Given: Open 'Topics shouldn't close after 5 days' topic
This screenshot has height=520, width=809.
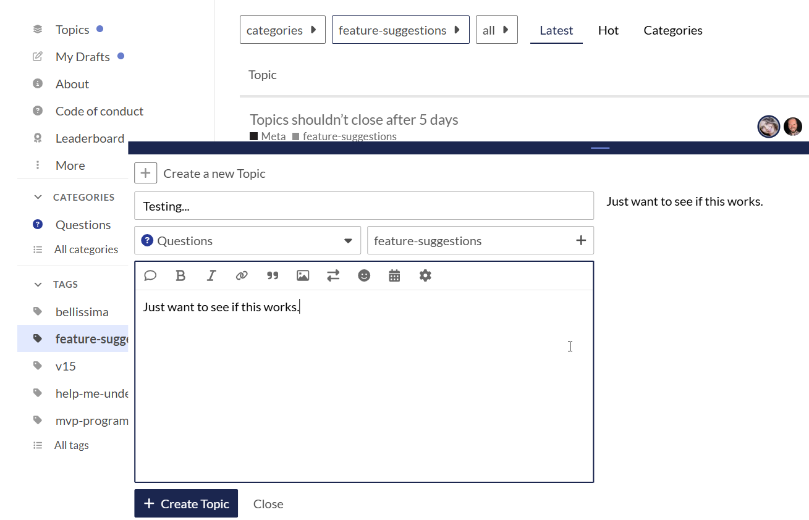Looking at the screenshot, I should pos(354,119).
